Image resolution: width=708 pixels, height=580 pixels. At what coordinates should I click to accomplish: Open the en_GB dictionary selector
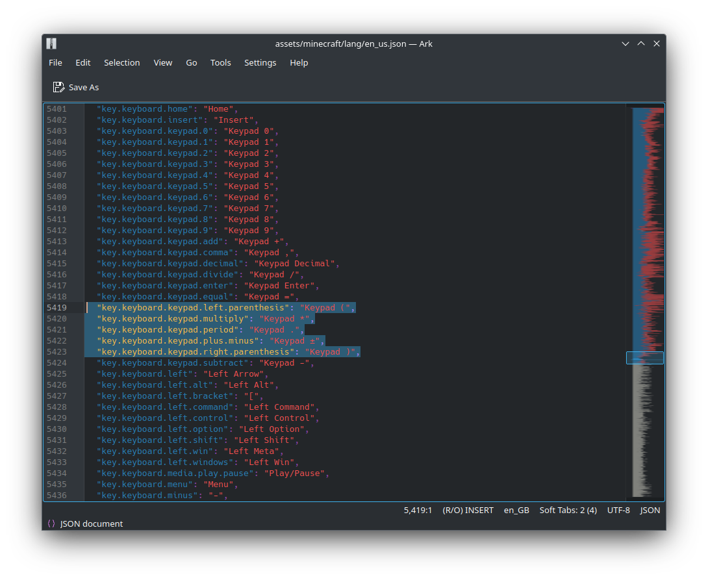pyautogui.click(x=516, y=510)
